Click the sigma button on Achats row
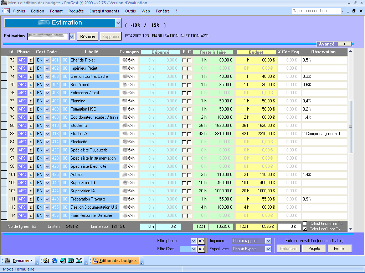 pos(31,175)
